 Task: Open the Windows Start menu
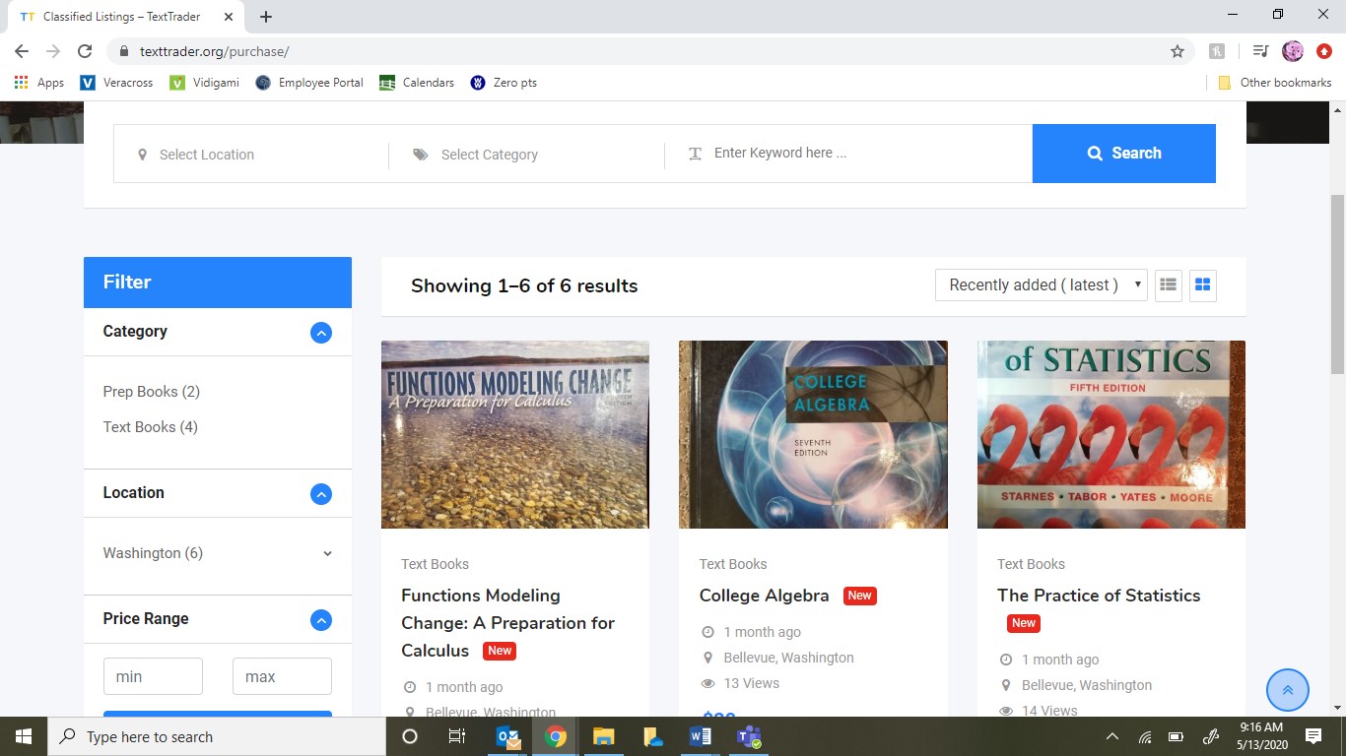click(x=23, y=736)
